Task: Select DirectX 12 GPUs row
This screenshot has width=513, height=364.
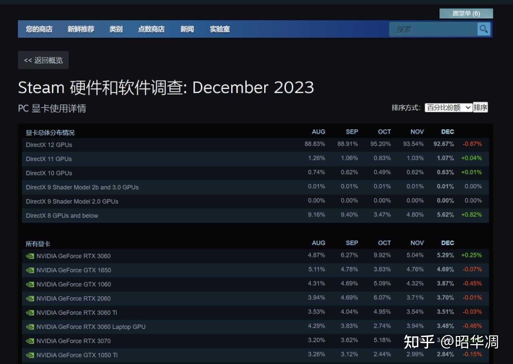Action: 255,145
